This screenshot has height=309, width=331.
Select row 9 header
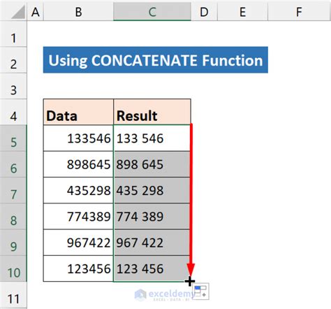[x=13, y=243]
